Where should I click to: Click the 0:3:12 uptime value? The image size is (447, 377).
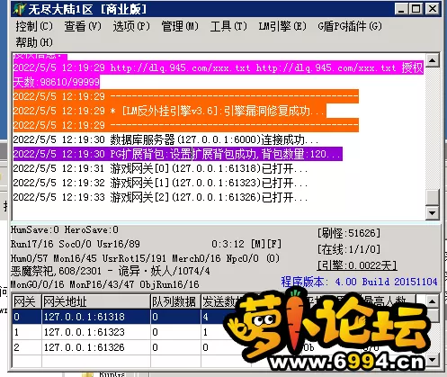click(228, 244)
